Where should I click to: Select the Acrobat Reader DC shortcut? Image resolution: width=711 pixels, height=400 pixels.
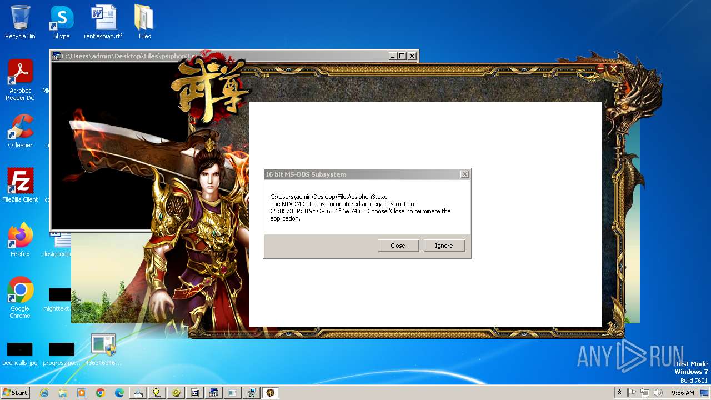pos(20,80)
